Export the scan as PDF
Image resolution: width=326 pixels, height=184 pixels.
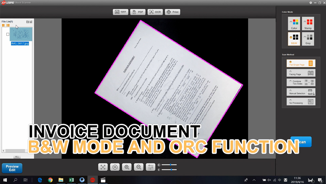click(x=138, y=12)
